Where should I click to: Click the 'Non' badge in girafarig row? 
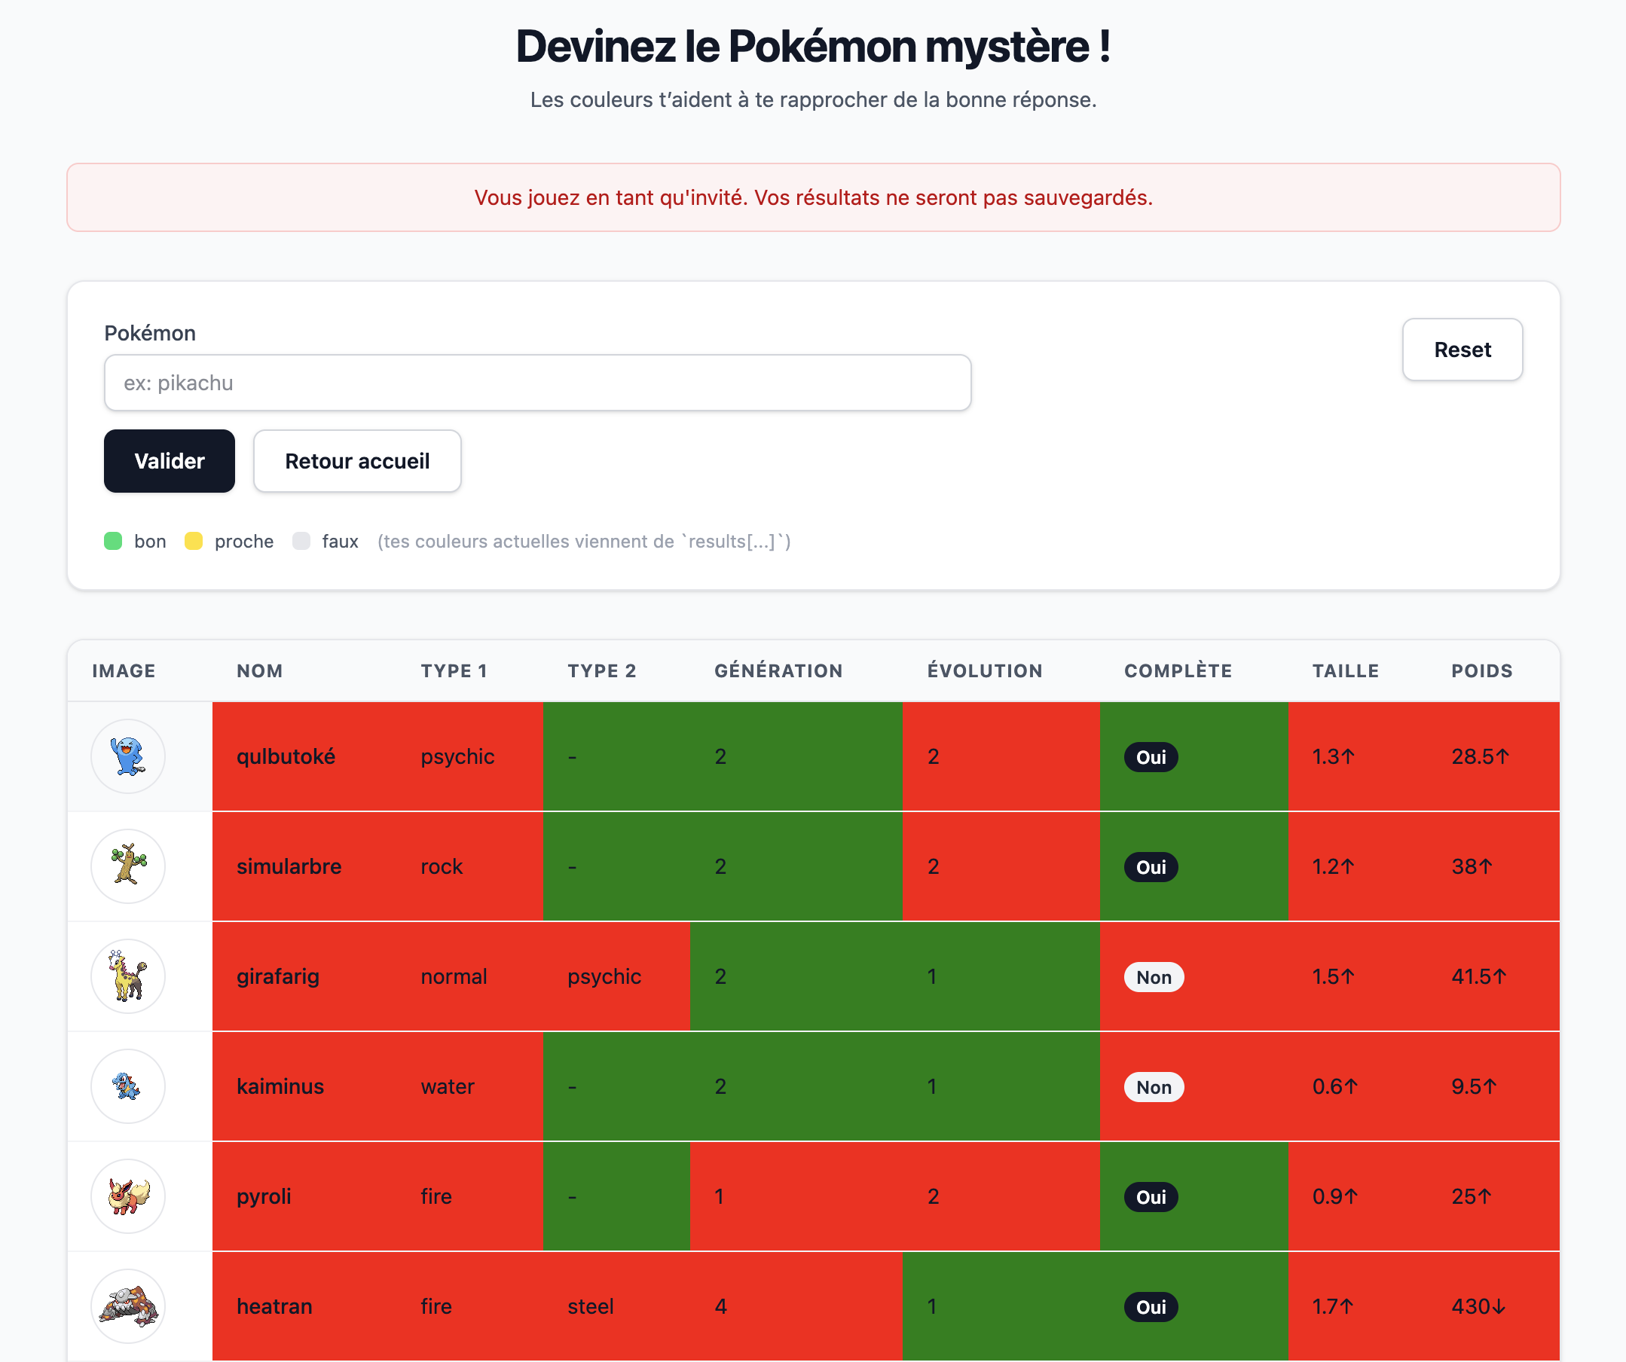[x=1154, y=977]
